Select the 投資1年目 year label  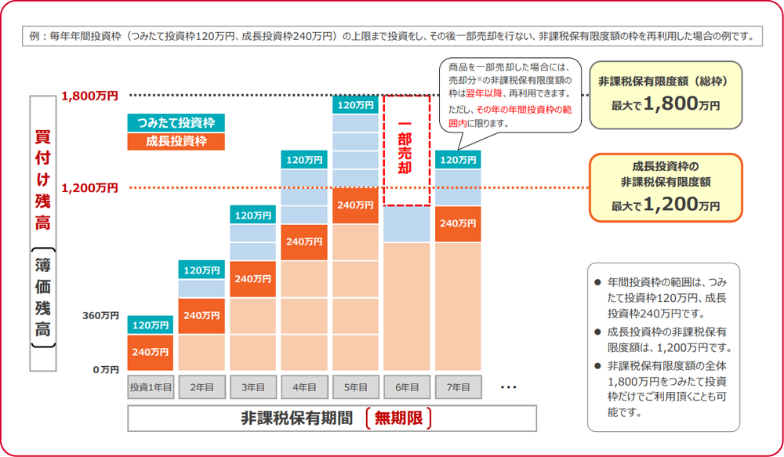pos(151,387)
